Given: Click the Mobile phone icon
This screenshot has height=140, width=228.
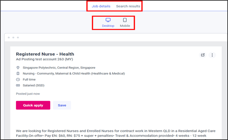Looking at the screenshot, I should tap(125, 20).
